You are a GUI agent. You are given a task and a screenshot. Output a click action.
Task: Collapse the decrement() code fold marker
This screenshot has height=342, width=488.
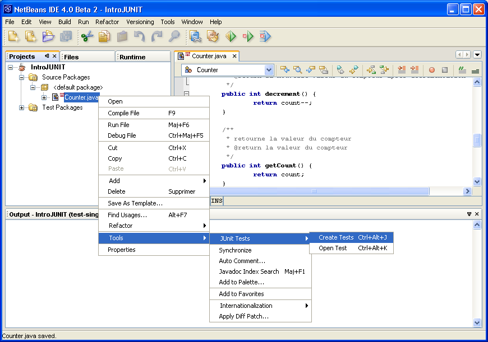coord(186,93)
